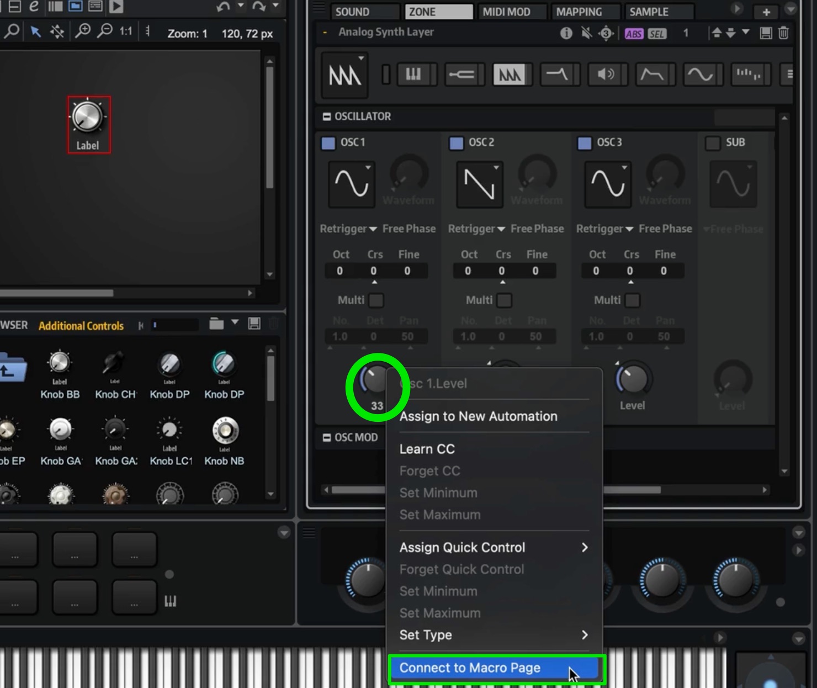
Task: Open the OSC 1 Retrigger dropdown
Action: tap(348, 229)
